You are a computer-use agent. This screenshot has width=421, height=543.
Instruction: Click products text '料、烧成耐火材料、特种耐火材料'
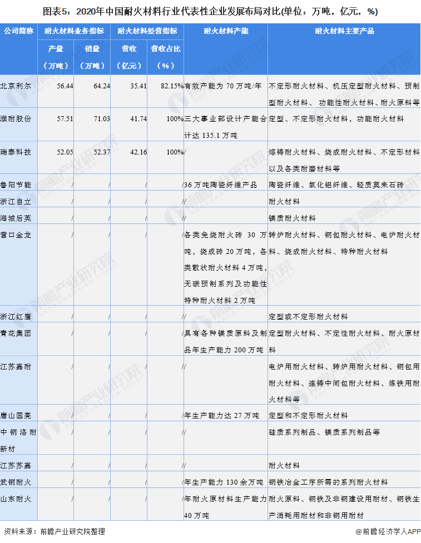coord(328,252)
